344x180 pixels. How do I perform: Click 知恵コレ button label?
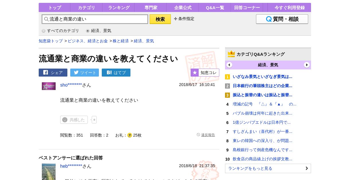pos(208,73)
